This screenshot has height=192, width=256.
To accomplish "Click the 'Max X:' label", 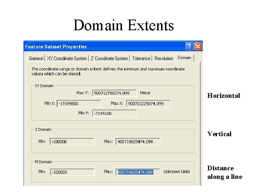I will tap(117, 103).
